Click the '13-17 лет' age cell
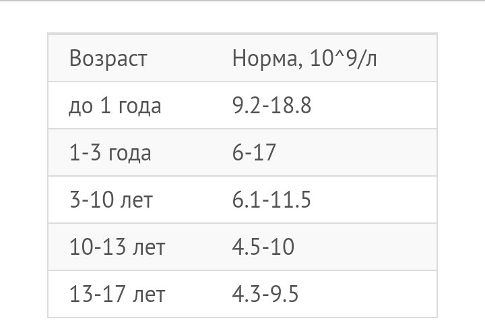 pyautogui.click(x=117, y=294)
